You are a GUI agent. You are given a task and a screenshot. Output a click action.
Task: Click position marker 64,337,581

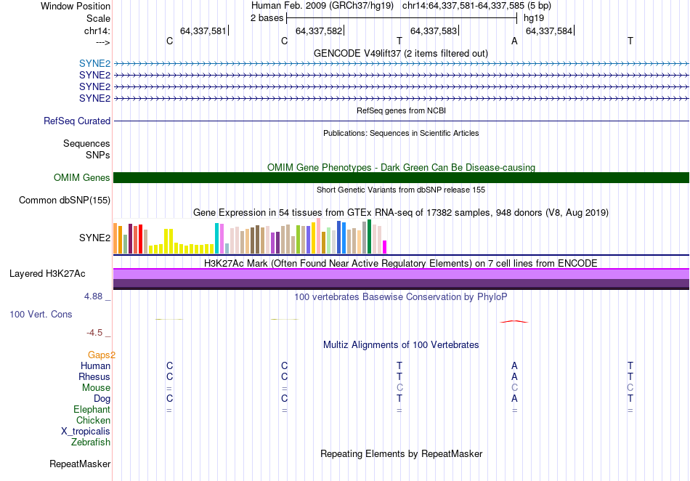(203, 31)
